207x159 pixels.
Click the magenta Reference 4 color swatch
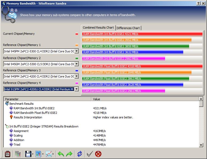77,83
